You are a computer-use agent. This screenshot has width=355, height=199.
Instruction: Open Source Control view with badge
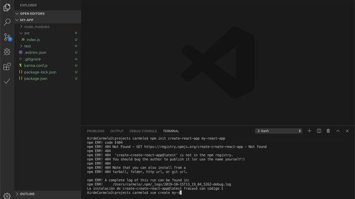tap(7, 37)
